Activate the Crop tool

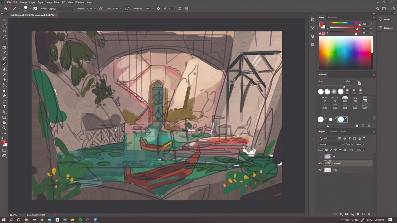(4, 42)
